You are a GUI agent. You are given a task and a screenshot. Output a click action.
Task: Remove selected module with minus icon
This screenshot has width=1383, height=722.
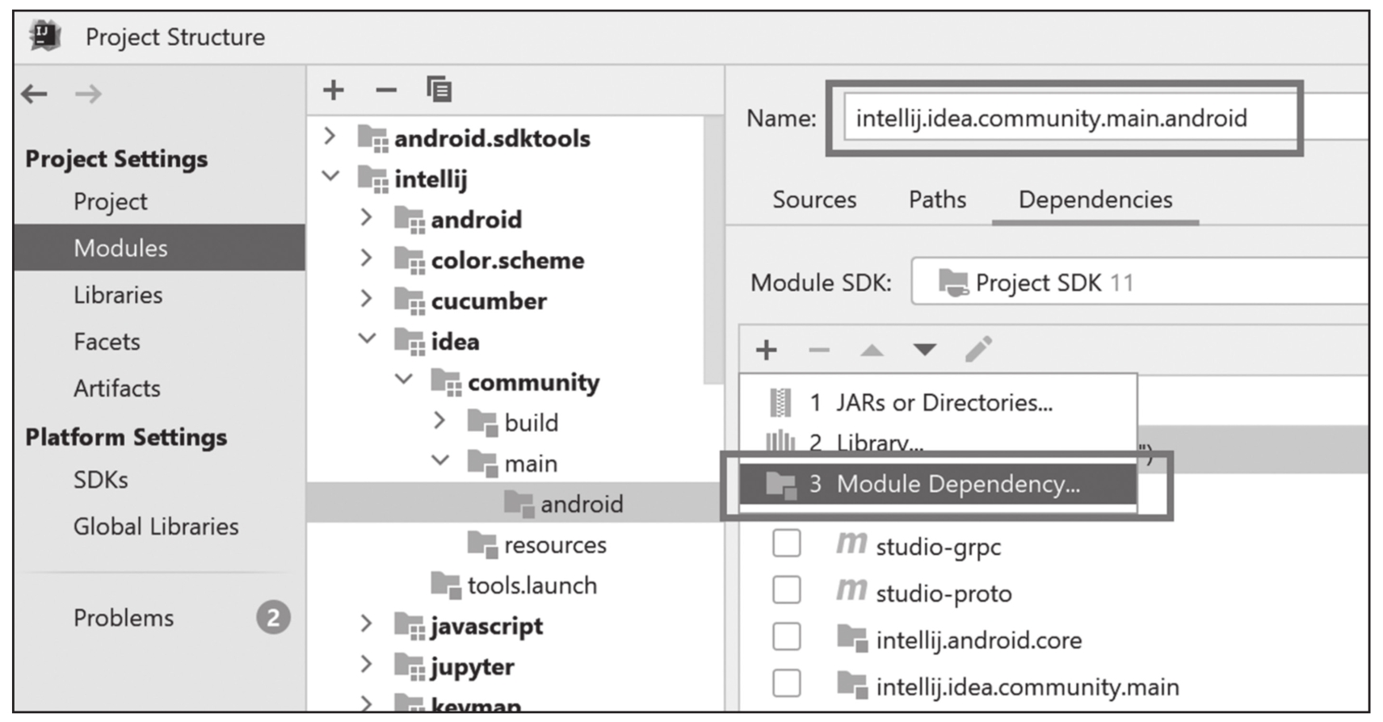click(x=386, y=90)
